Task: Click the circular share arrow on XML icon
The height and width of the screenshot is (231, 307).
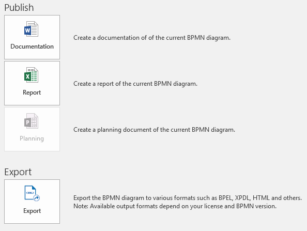Action: (36, 198)
